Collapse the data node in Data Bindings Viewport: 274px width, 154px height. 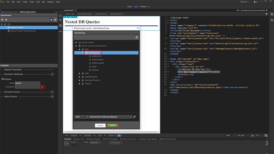pyautogui.click(x=79, y=49)
